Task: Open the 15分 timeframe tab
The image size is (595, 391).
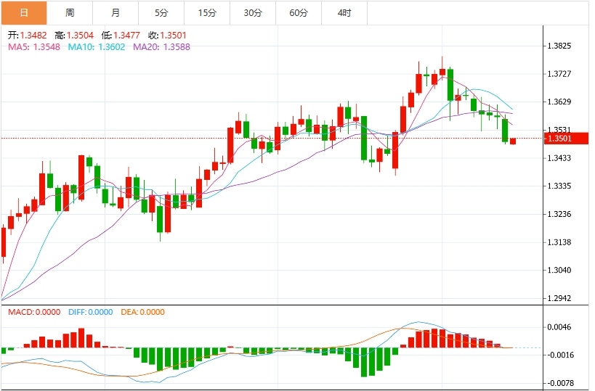Action: pos(207,13)
